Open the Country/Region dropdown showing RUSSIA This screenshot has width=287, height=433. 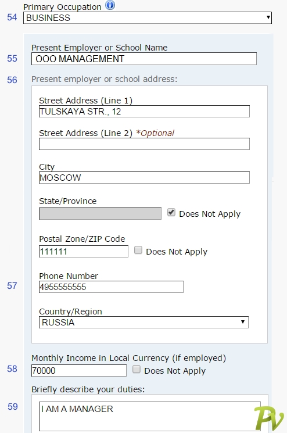click(143, 322)
